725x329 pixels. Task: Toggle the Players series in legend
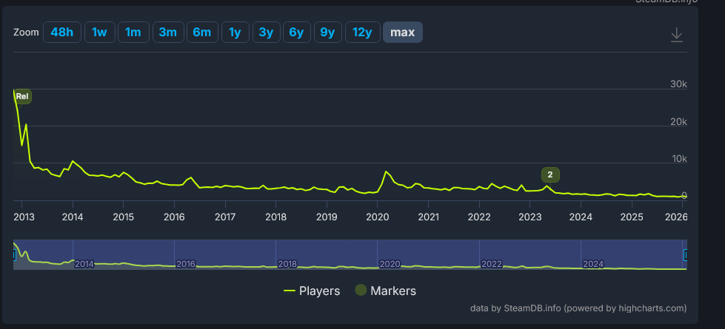[x=312, y=291]
